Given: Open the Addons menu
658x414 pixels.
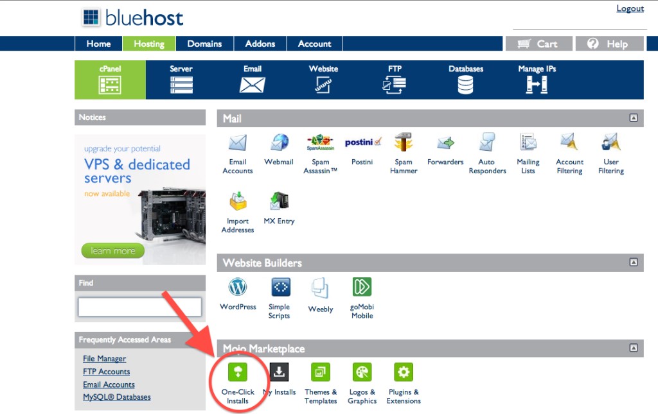Looking at the screenshot, I should coord(260,44).
